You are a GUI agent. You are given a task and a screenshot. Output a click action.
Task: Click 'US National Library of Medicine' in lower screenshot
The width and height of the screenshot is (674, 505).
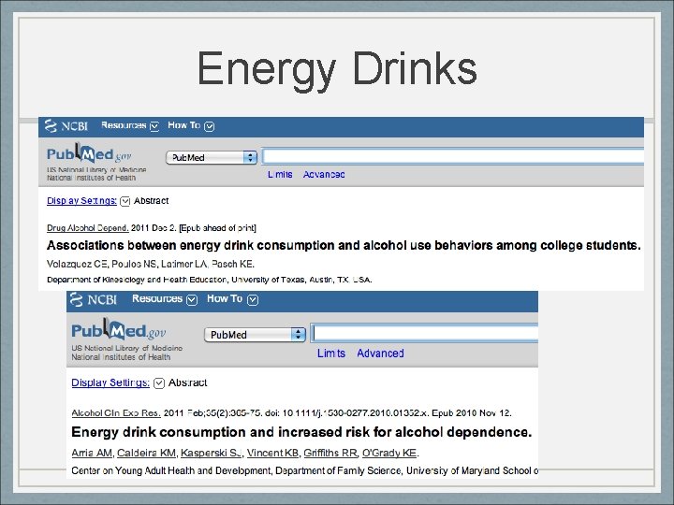coord(126,348)
